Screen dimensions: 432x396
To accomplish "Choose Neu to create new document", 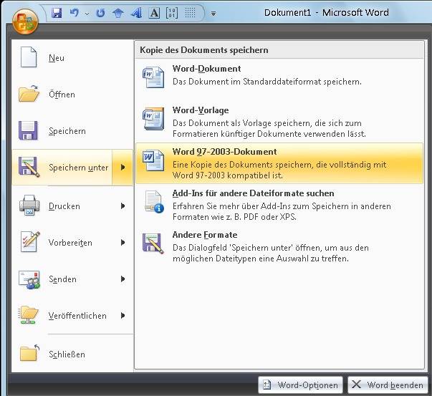I will [x=72, y=57].
